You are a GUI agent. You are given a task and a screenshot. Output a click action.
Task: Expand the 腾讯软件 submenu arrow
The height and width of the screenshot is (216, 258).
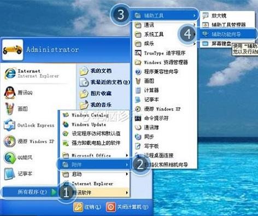click(x=127, y=192)
